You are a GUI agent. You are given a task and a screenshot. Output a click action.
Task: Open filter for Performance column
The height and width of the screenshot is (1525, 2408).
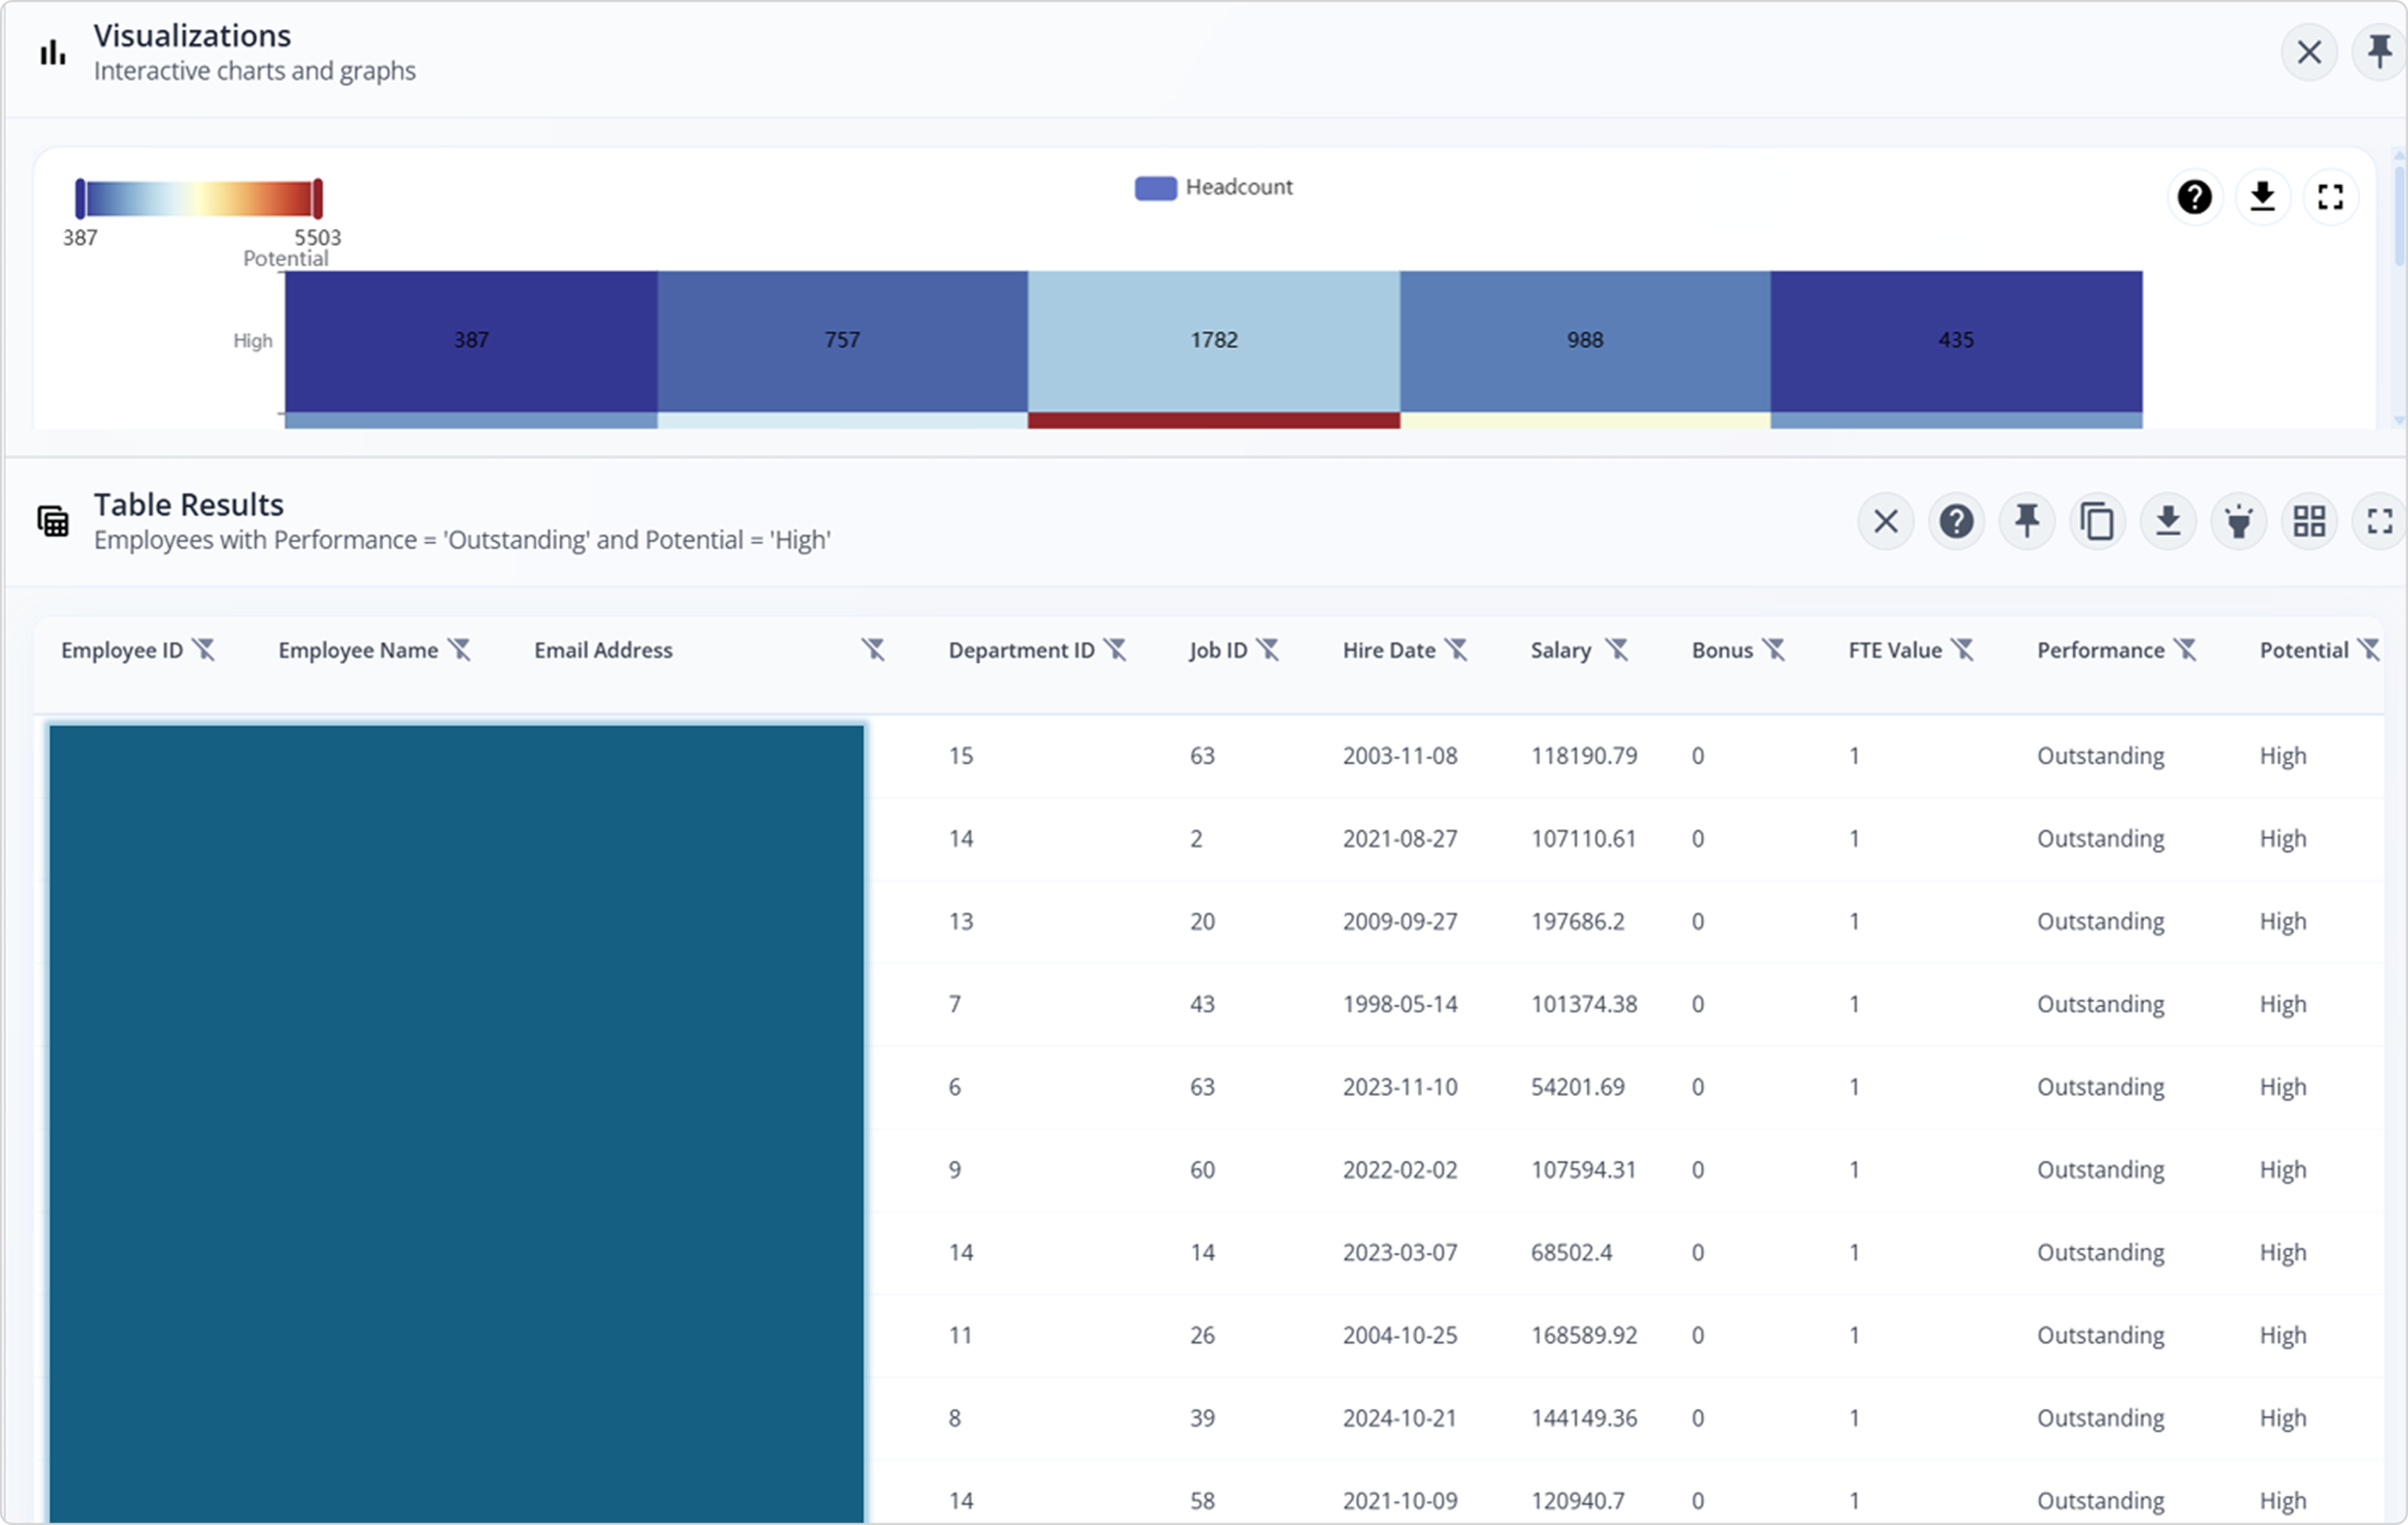coord(2186,650)
